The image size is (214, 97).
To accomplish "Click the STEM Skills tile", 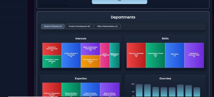I will coord(175,55).
